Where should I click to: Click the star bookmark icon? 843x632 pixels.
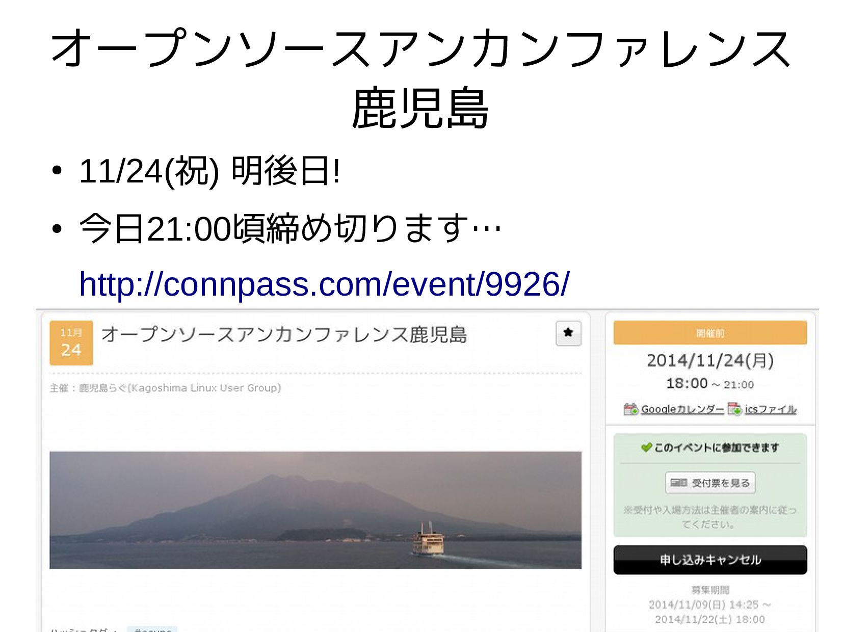point(568,333)
